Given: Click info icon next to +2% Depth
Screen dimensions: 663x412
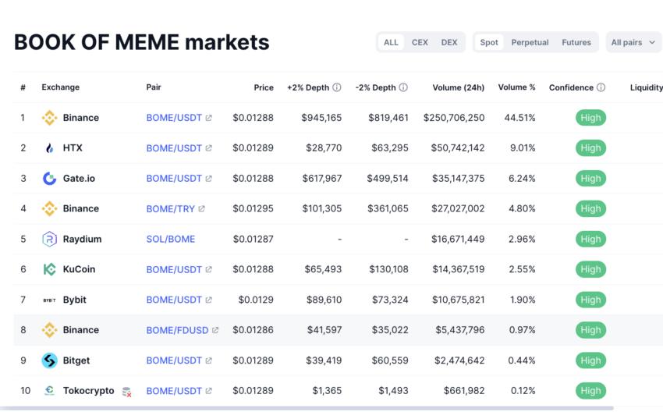Looking at the screenshot, I should [337, 88].
